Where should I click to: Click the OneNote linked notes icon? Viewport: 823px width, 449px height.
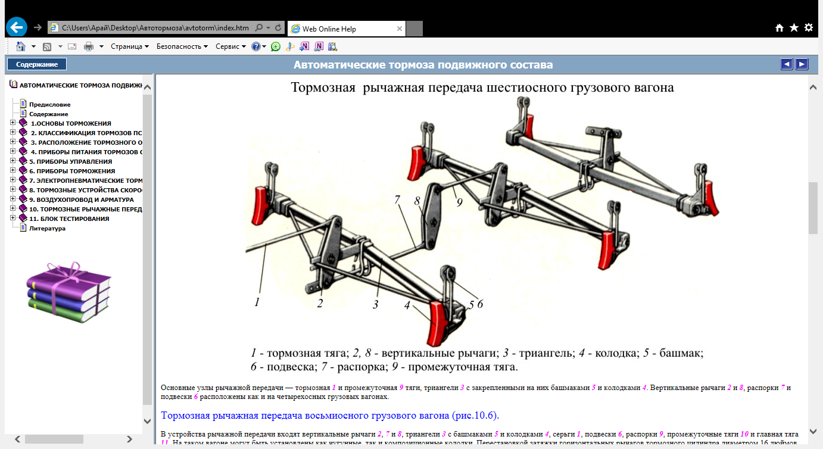(319, 46)
